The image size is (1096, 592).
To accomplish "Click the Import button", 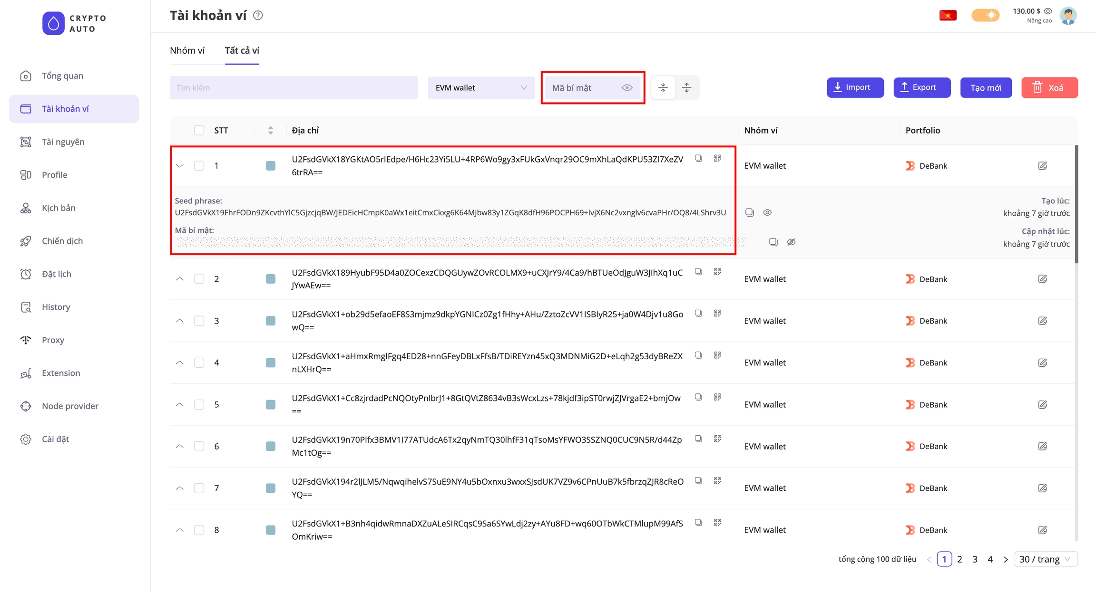I will [855, 87].
